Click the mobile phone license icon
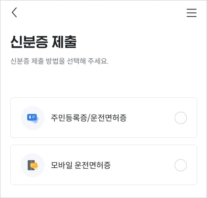The image size is (207, 198). (33, 165)
